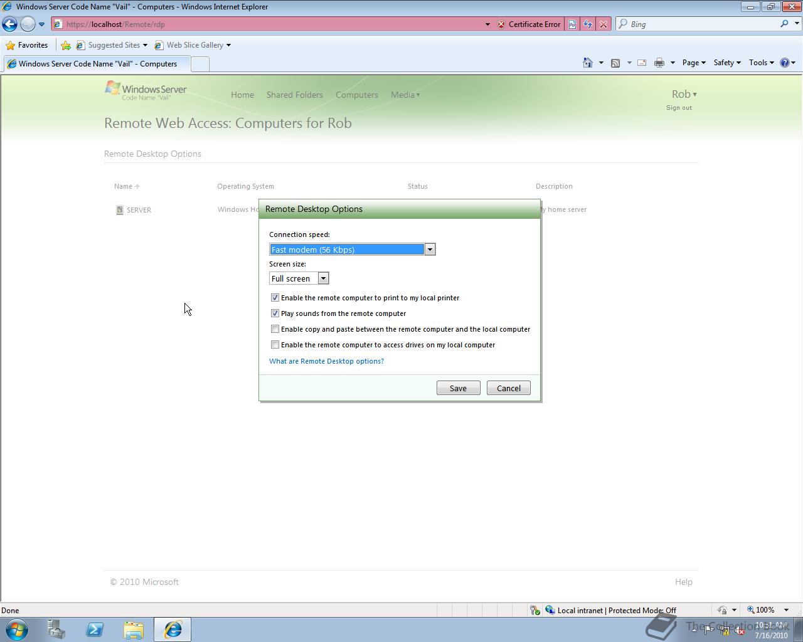Go back with the browser Back arrow
The width and height of the screenshot is (803, 642).
(x=10, y=24)
